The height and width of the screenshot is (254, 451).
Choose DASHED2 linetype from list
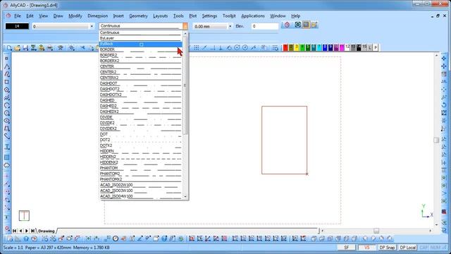tap(141, 106)
